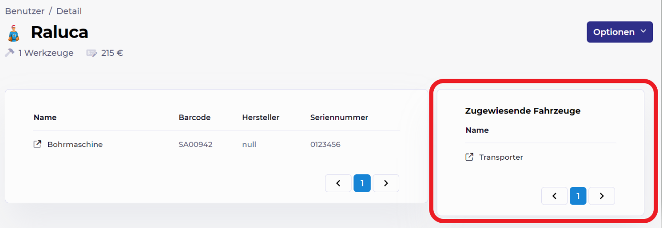This screenshot has height=228, width=662.
Task: Click the Detail breadcrumb item
Action: click(69, 11)
